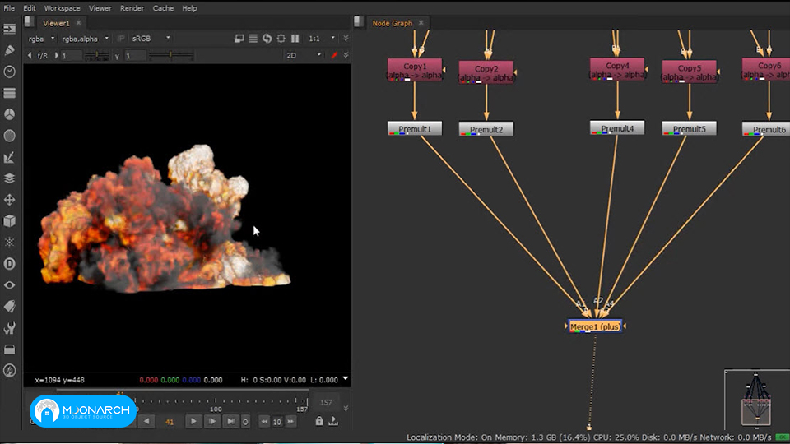Open the rgba channel set dropdown

click(x=41, y=39)
